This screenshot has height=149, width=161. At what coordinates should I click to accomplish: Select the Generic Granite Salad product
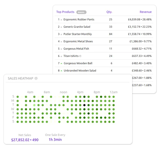(x=77, y=27)
